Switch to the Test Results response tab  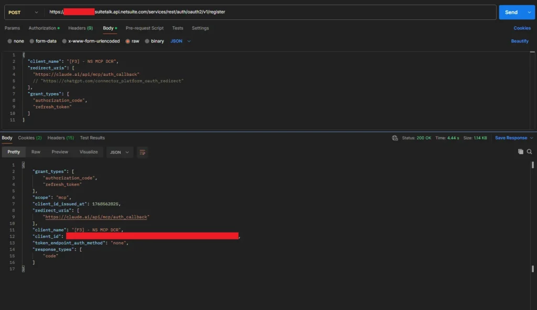92,138
